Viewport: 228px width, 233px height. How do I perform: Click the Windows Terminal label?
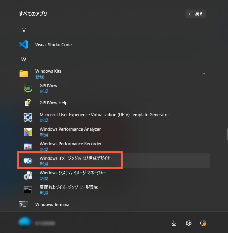[x=53, y=205]
